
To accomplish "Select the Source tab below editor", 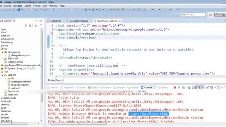I will (x=59, y=80).
